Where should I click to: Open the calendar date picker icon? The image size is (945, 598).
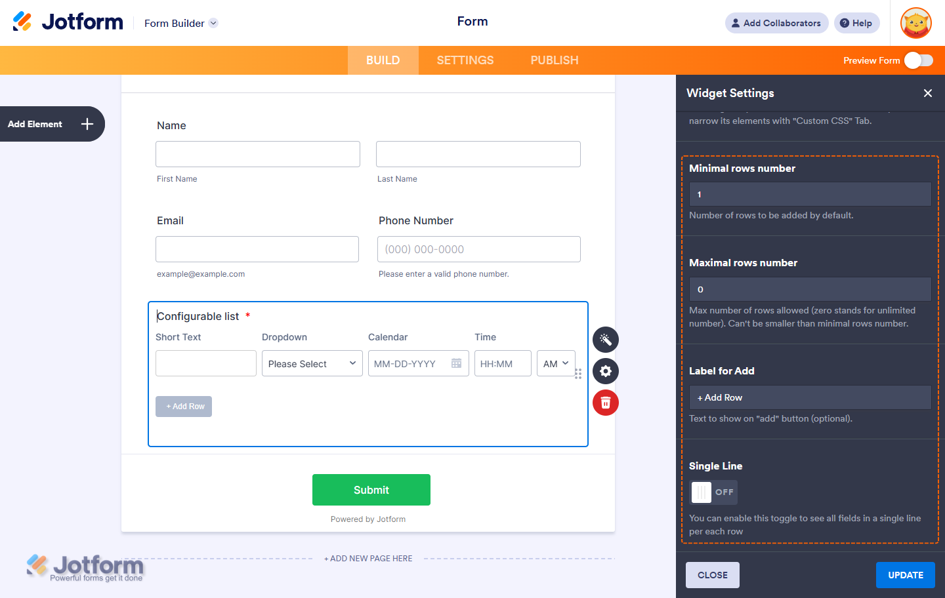coord(457,363)
